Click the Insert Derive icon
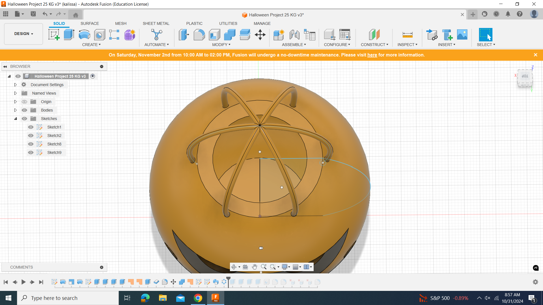This screenshot has width=543, height=305. click(432, 35)
